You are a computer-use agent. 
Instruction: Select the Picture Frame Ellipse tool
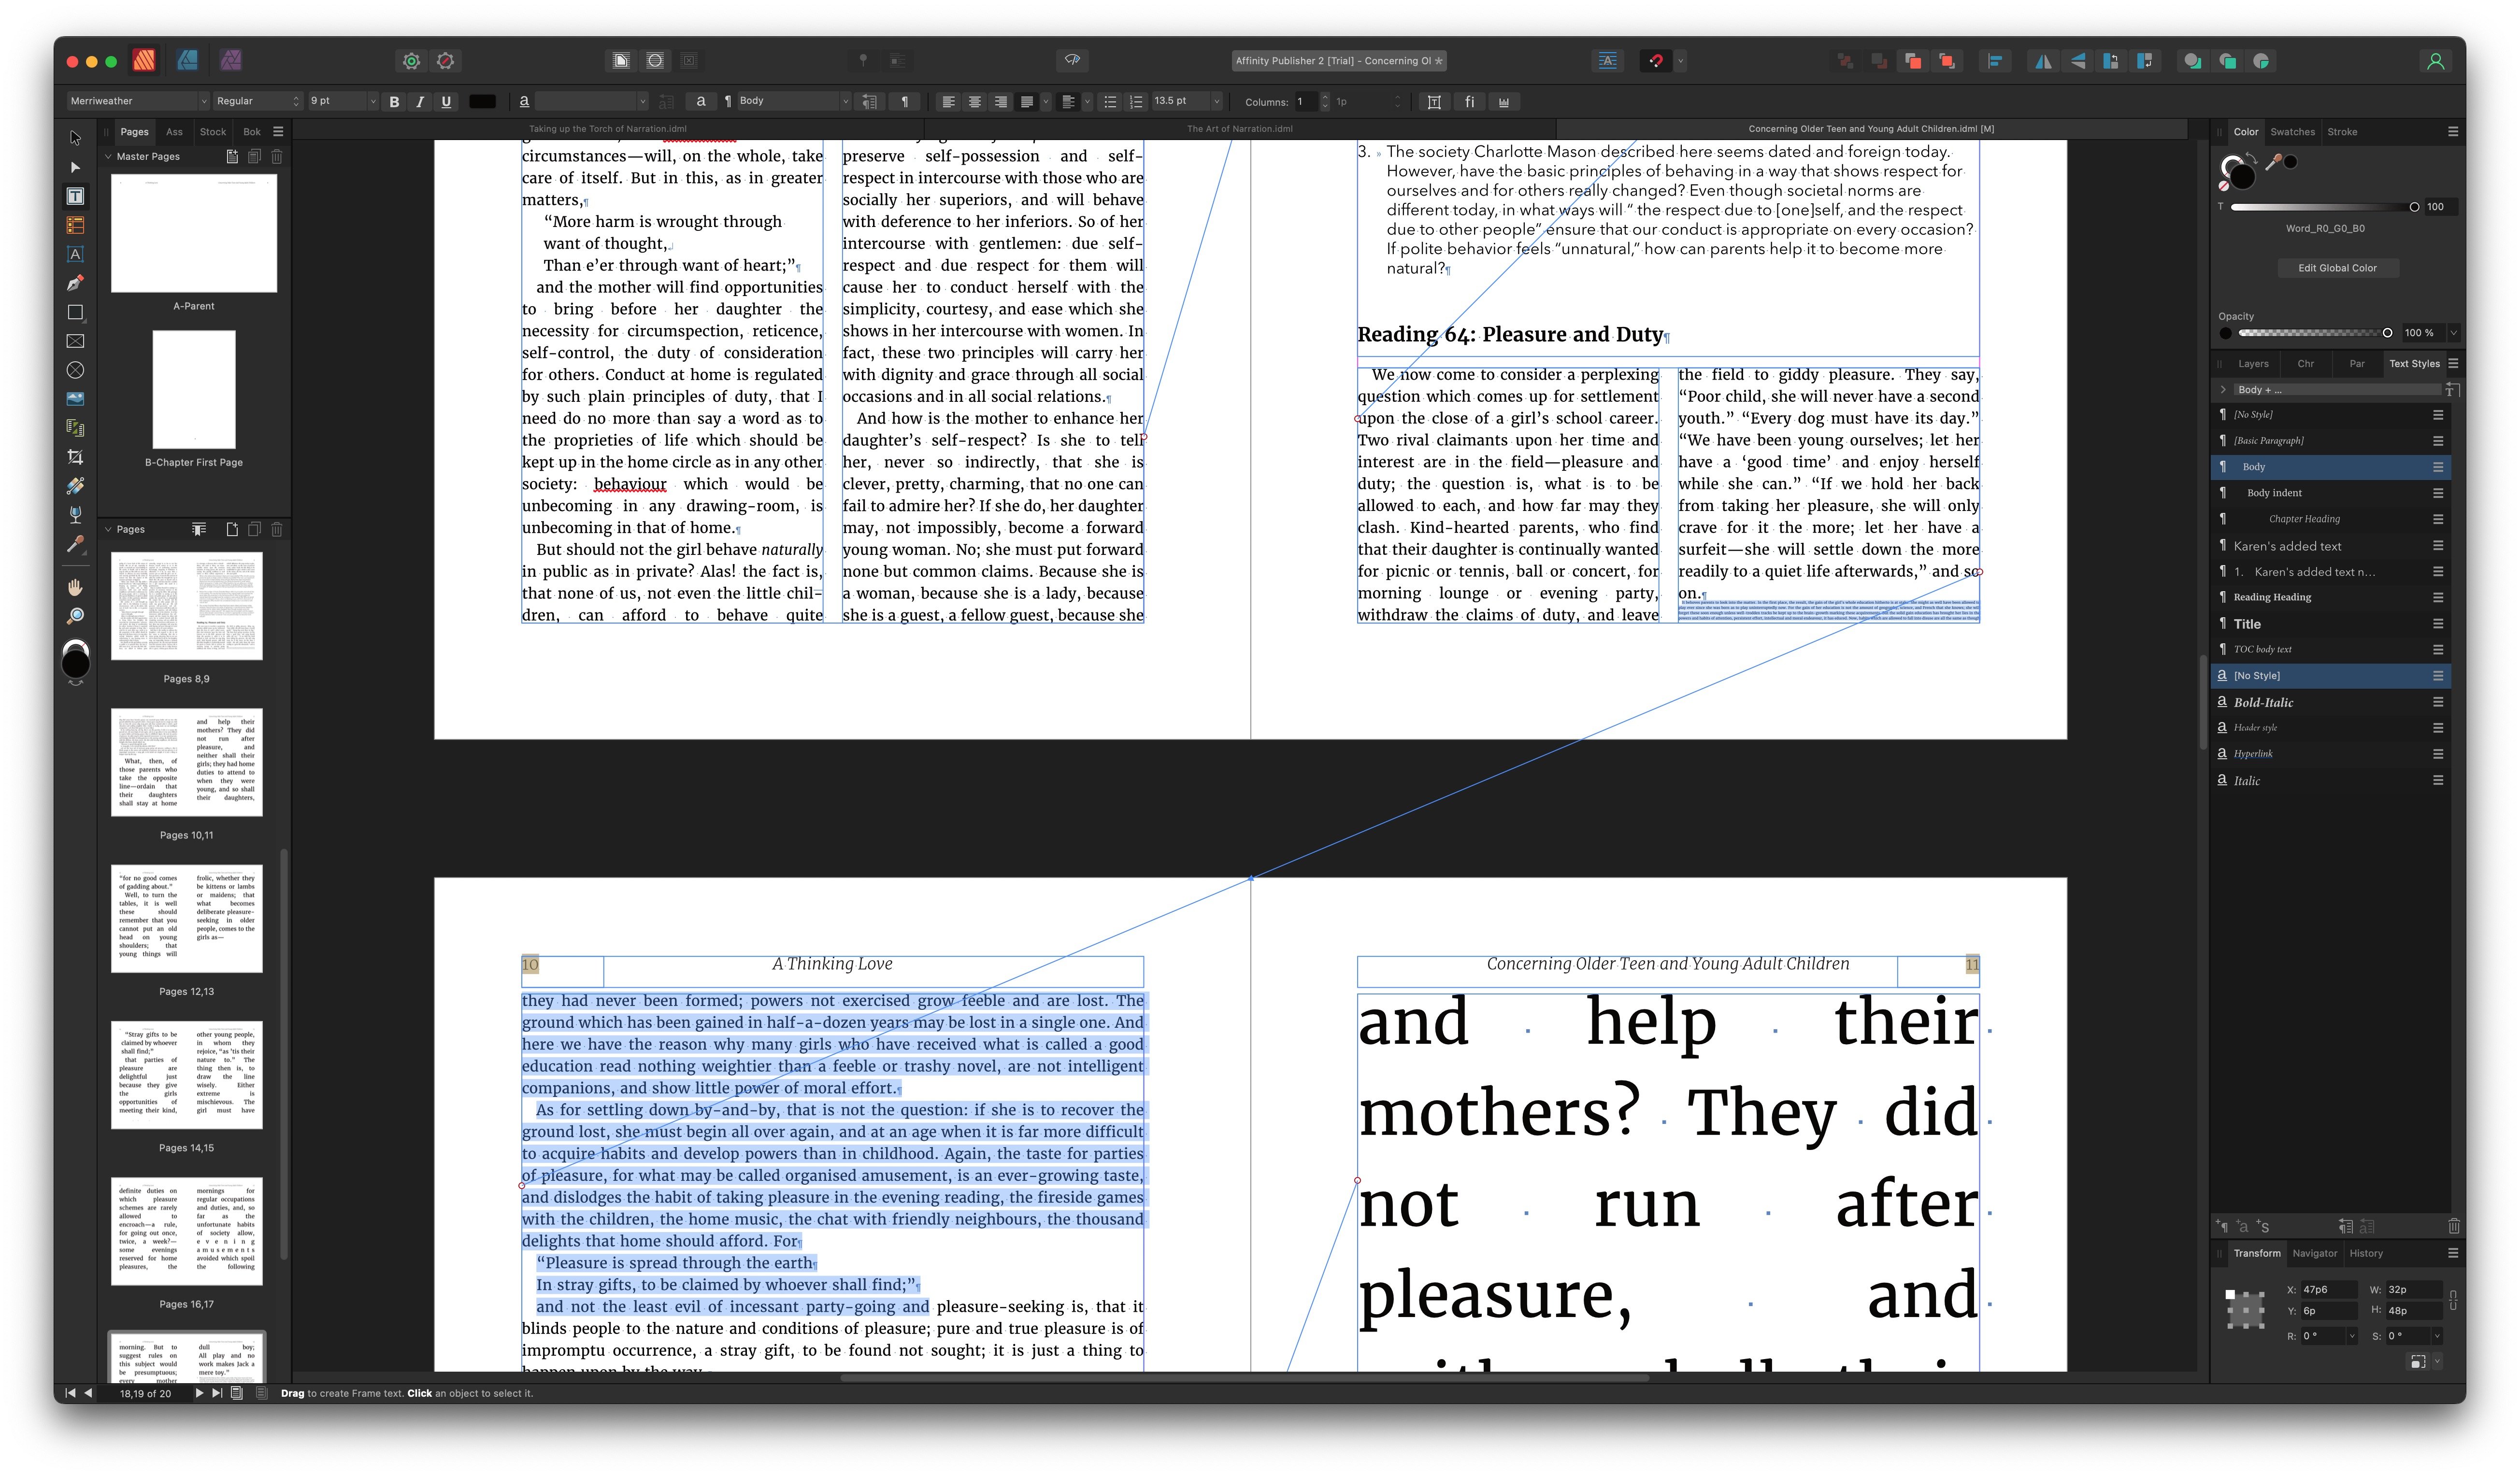tap(75, 370)
